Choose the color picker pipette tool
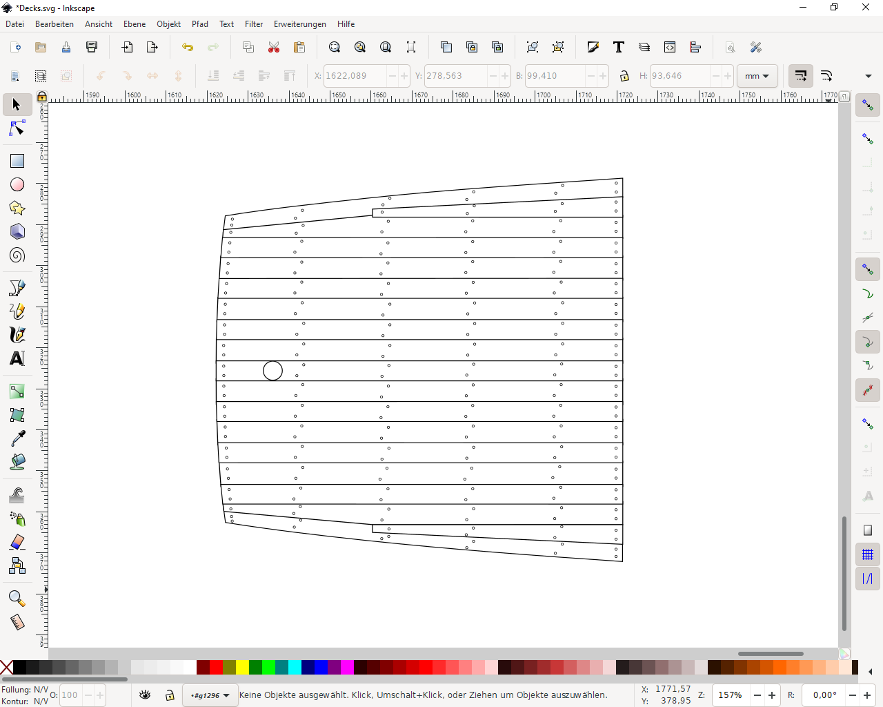The height and width of the screenshot is (707, 883). click(17, 438)
